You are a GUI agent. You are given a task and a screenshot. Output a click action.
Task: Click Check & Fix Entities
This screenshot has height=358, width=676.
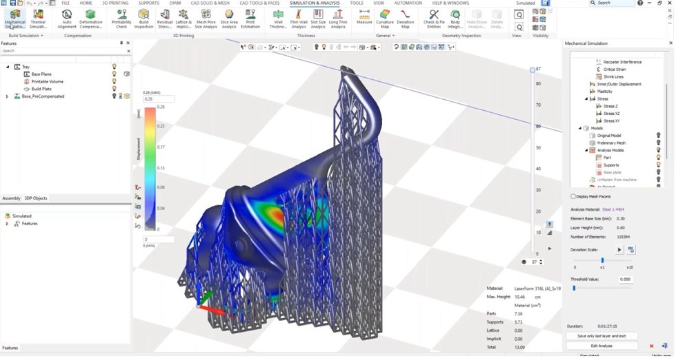[434, 19]
